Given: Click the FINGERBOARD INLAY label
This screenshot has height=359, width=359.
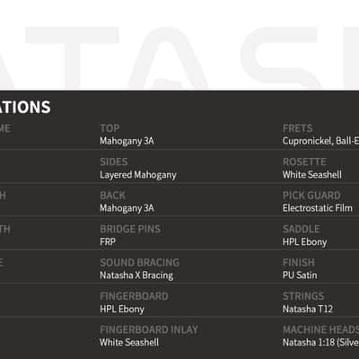Looking at the screenshot, I should point(149,329).
